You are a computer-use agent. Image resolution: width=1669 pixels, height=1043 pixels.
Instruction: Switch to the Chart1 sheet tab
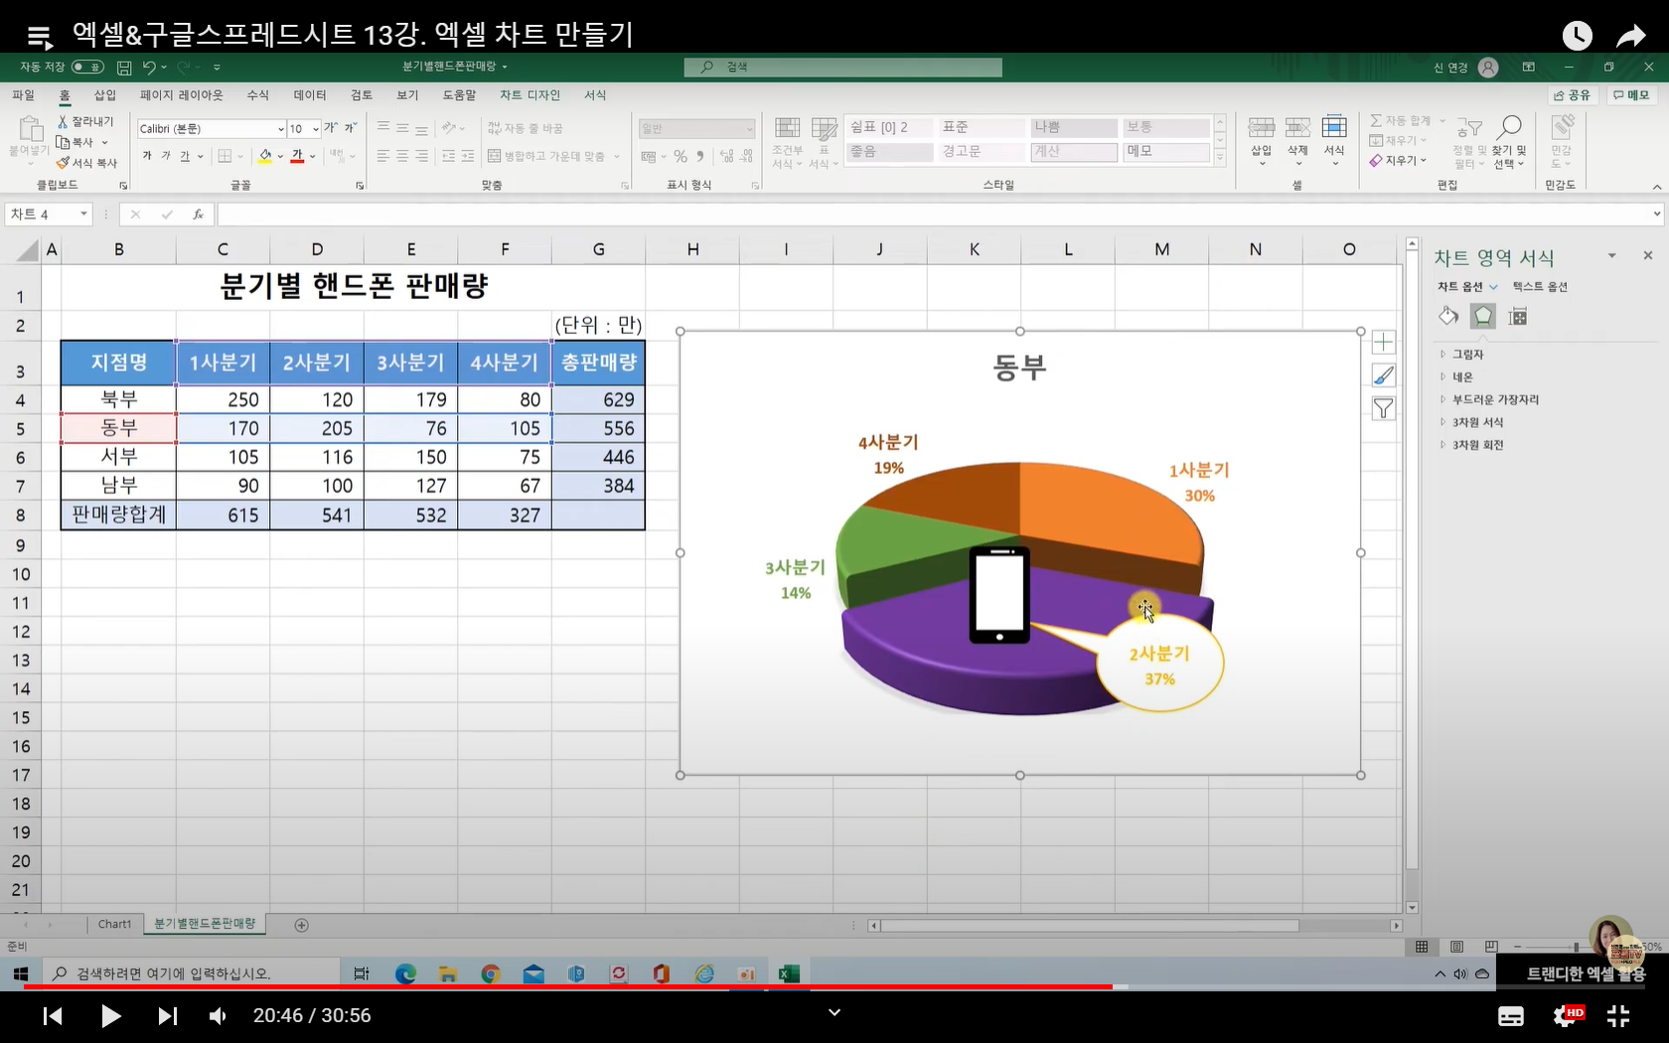[x=114, y=924]
